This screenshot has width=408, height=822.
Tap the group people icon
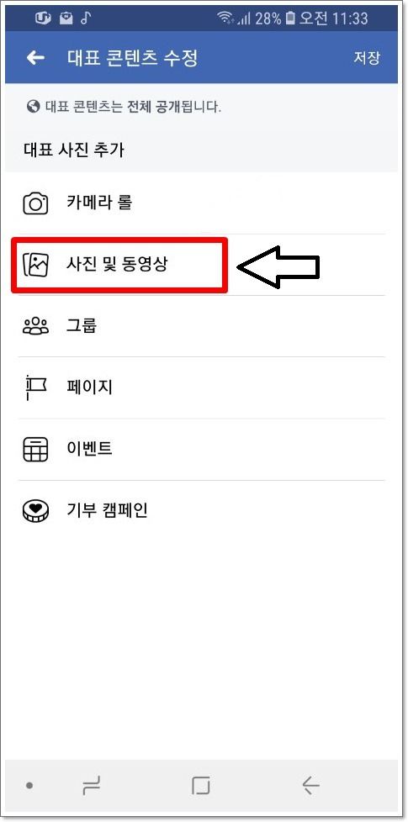[x=35, y=326]
